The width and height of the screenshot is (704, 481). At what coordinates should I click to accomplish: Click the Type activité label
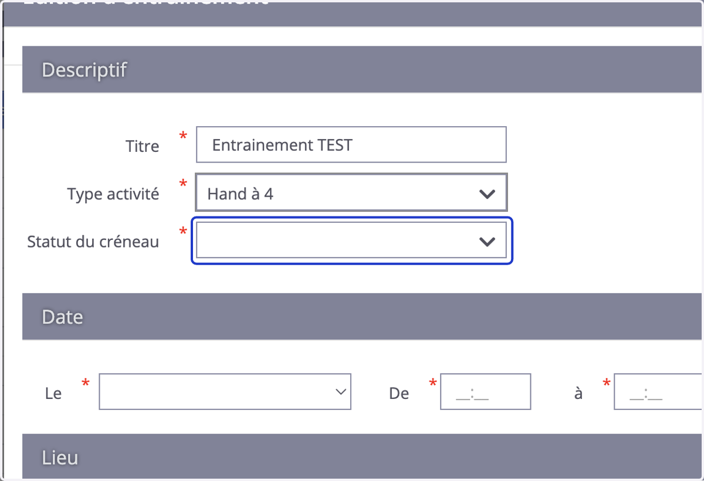click(113, 194)
